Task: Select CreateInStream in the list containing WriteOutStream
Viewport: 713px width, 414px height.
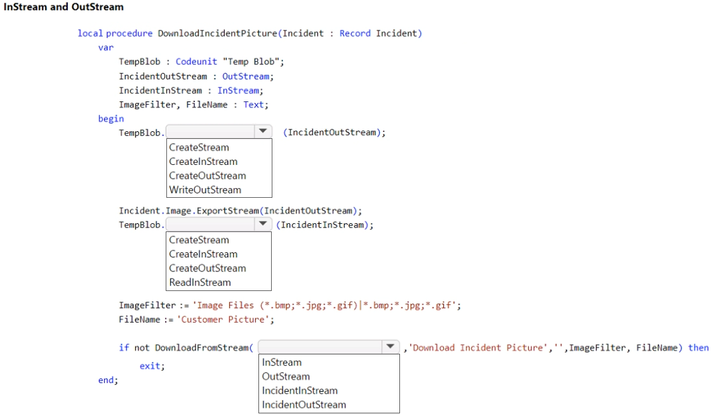Action: pyautogui.click(x=203, y=162)
